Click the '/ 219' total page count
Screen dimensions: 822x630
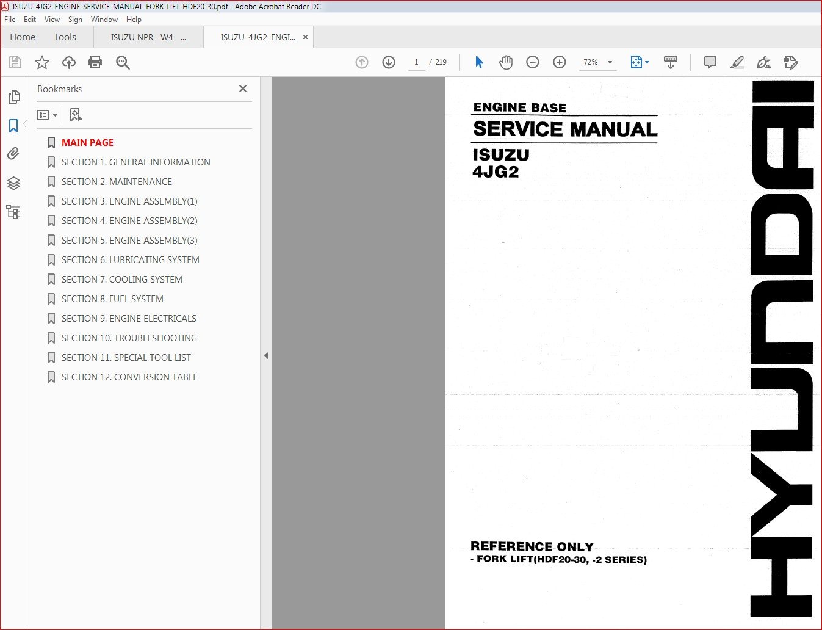(x=438, y=62)
